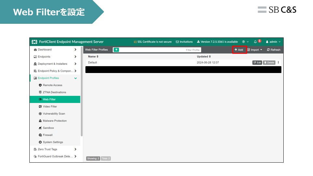The image size is (313, 176).
Task: Delete the Default profile
Action: [269, 63]
